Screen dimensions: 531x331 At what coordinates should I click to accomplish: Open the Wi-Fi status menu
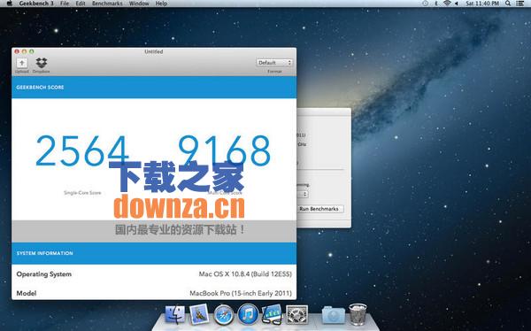coord(447,4)
